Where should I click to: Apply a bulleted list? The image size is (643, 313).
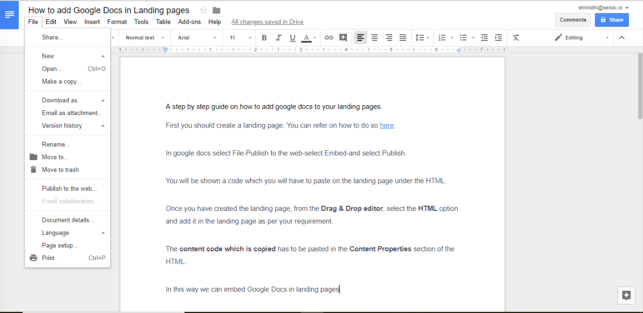pos(463,38)
